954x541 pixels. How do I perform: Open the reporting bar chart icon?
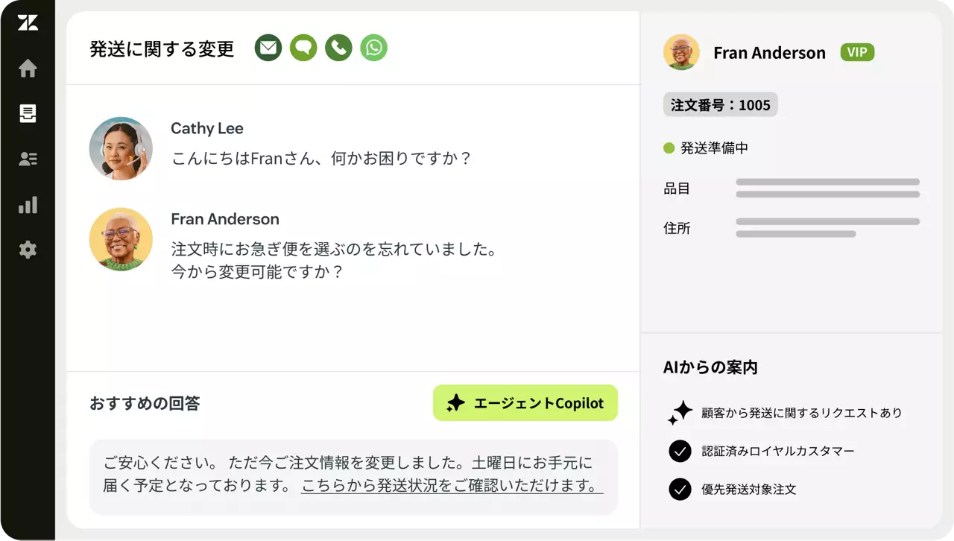28,204
